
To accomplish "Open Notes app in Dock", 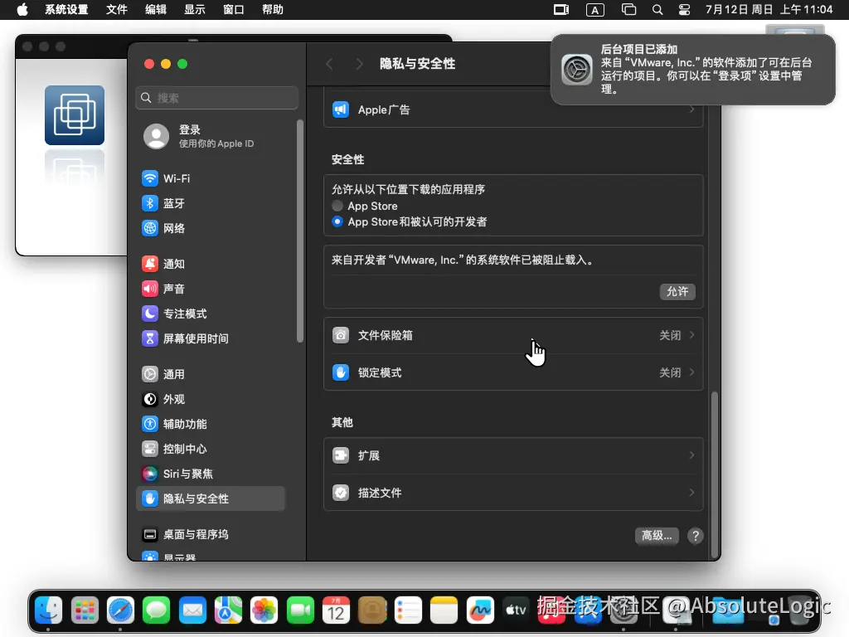I will (444, 610).
